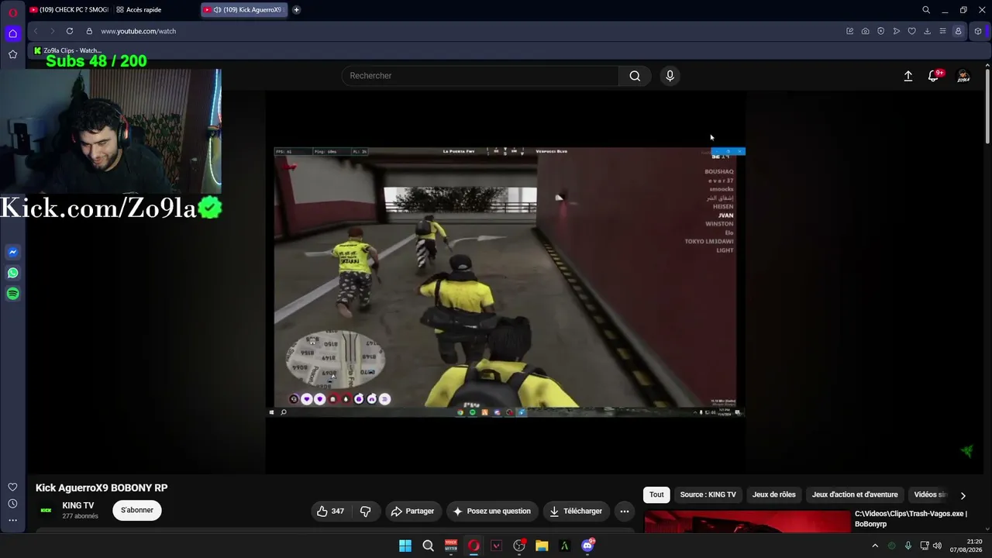
Task: Open the video more actions menu
Action: pyautogui.click(x=625, y=511)
